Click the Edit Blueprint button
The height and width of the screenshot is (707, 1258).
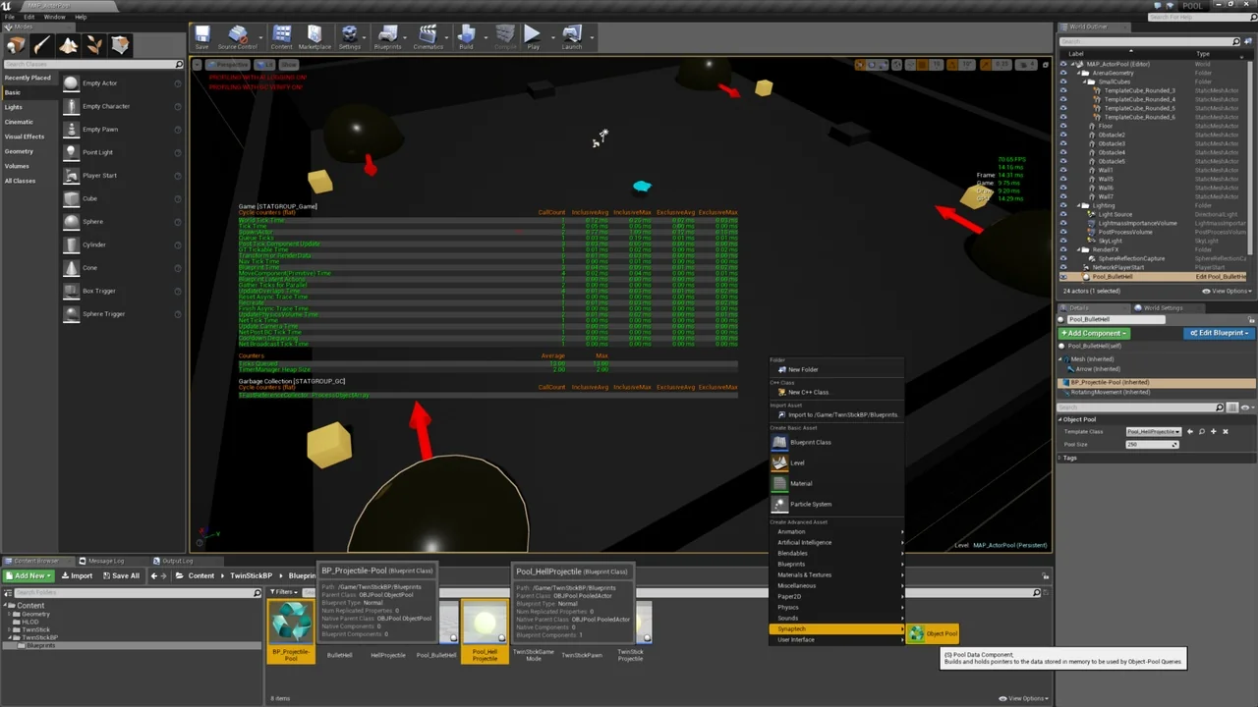click(1219, 333)
